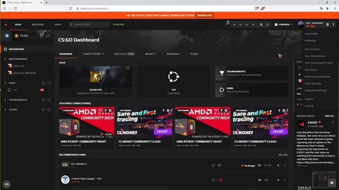The image size is (339, 190).
Task: Collapse the HUBS section chevron
Action: [x=5, y=83]
